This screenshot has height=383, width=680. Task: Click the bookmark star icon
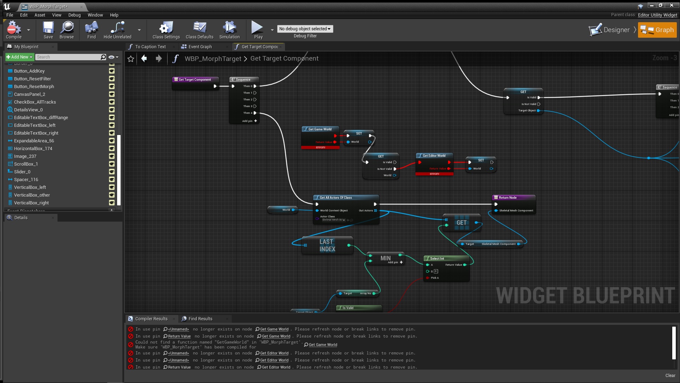point(131,59)
